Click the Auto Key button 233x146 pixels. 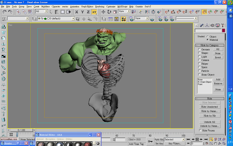[x=159, y=140]
